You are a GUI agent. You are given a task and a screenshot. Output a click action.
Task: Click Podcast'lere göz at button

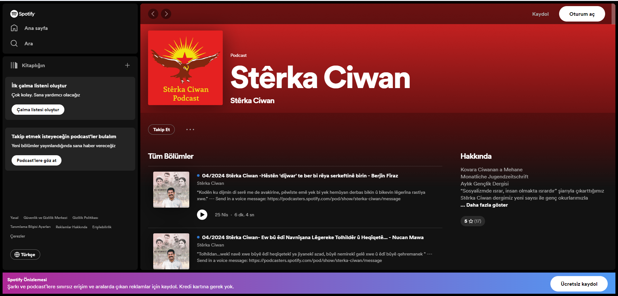[x=36, y=160]
